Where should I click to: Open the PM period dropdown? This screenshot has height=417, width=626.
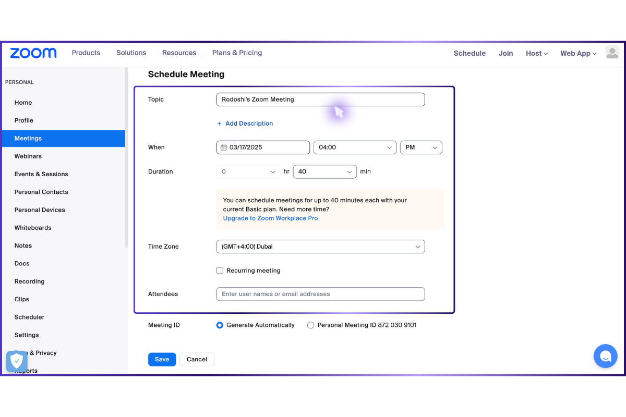coord(421,148)
